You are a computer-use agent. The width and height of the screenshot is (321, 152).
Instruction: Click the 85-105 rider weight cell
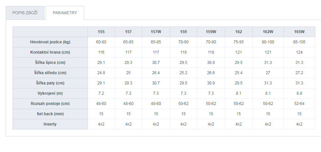[x=299, y=42]
